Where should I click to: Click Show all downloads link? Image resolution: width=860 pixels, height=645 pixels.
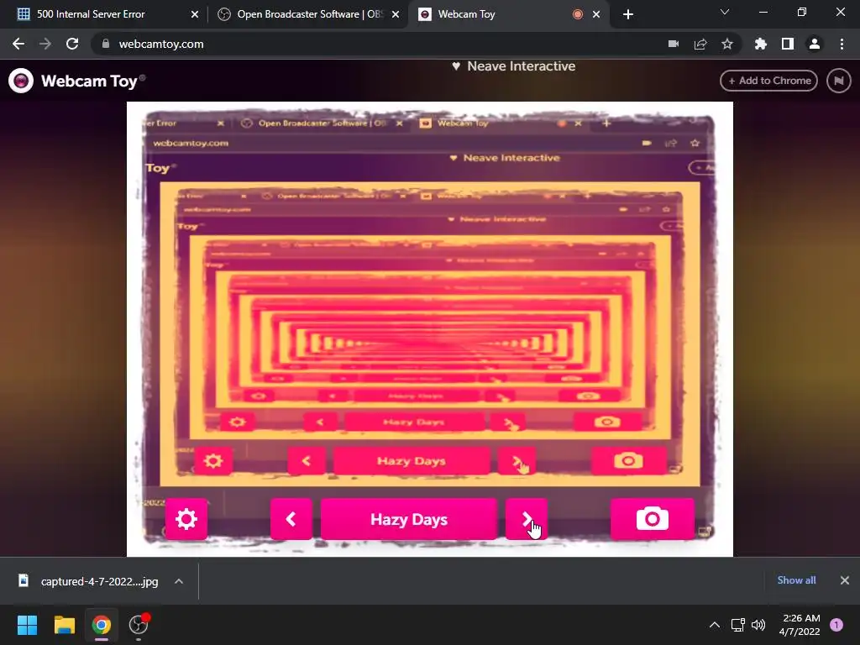[x=796, y=580]
